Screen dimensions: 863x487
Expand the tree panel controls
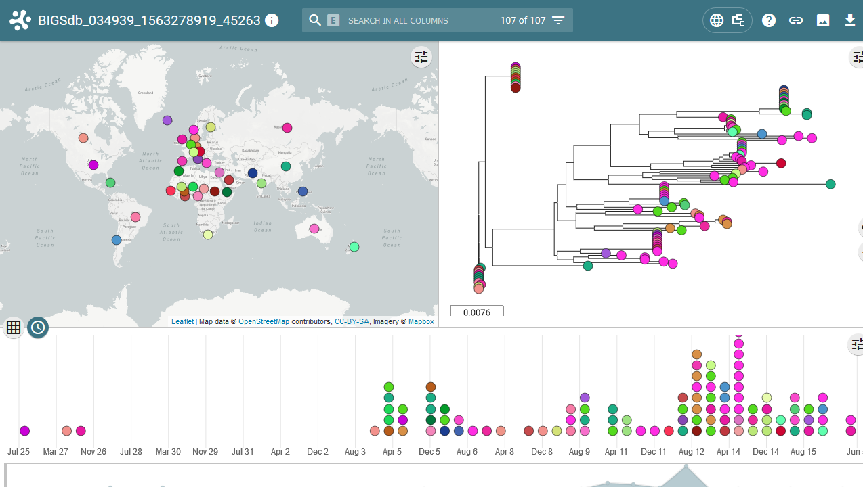click(857, 57)
